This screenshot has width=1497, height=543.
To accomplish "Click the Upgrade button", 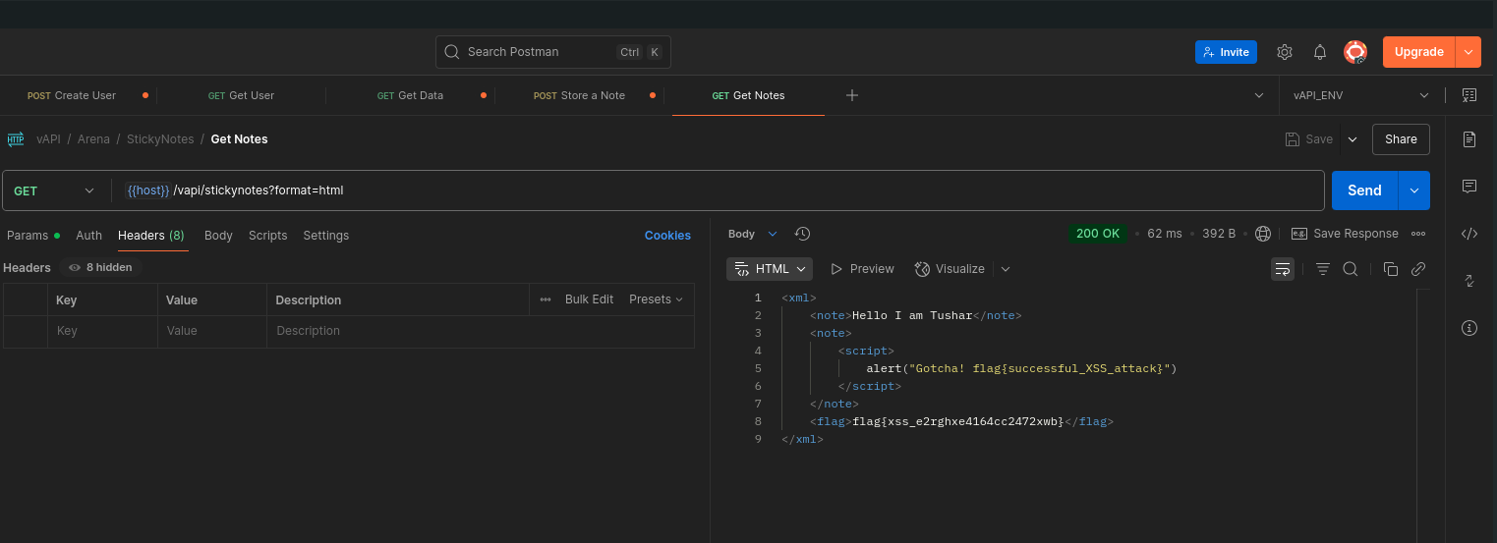I will coord(1418,52).
